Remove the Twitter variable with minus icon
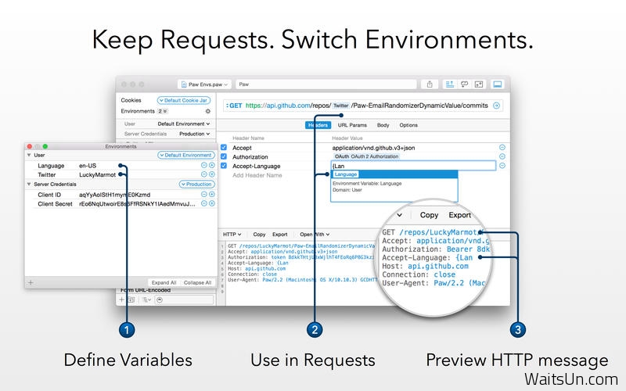The image size is (626, 391). 203,174
